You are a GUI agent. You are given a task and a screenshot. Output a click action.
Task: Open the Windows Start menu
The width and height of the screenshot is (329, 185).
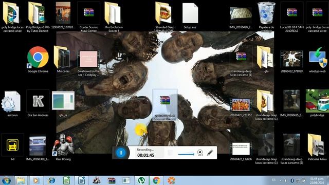pos(6,180)
